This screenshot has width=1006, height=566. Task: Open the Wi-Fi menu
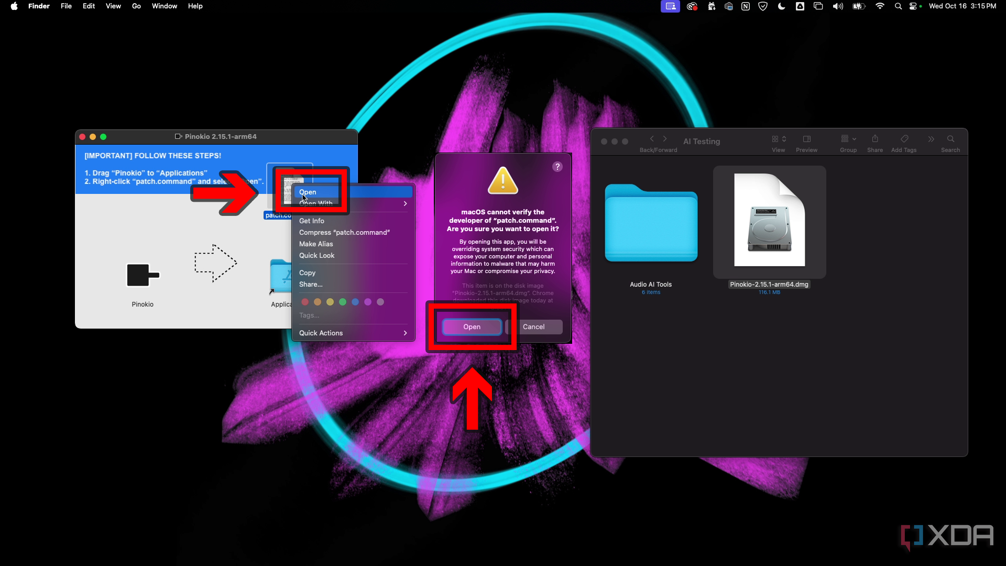880,6
